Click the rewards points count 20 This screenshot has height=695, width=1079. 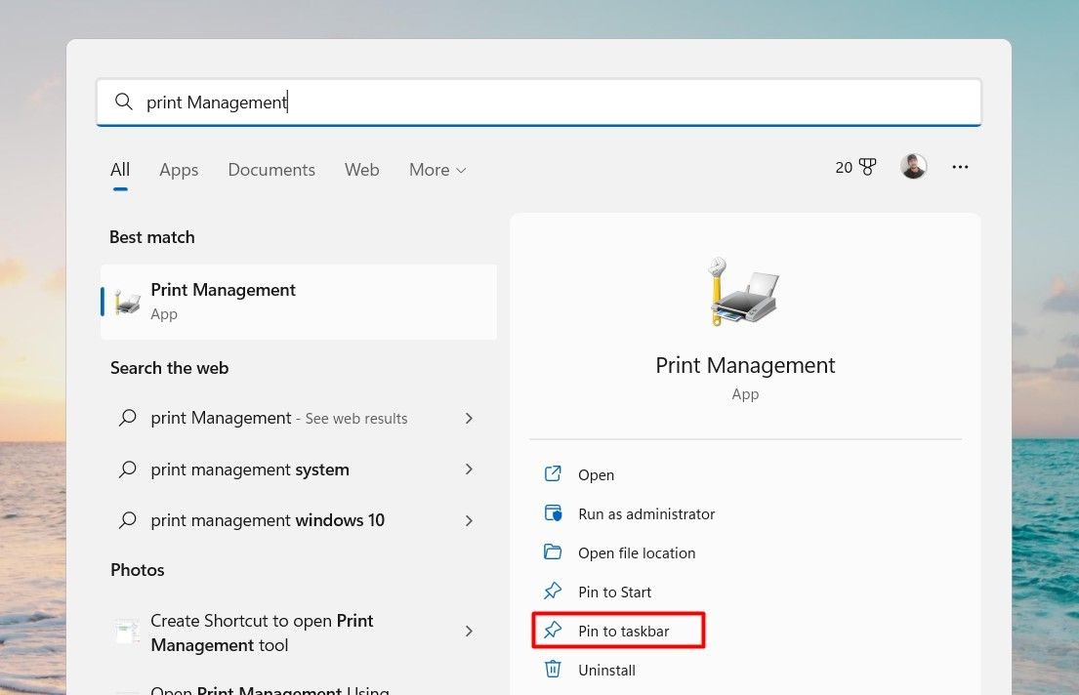[x=844, y=167]
